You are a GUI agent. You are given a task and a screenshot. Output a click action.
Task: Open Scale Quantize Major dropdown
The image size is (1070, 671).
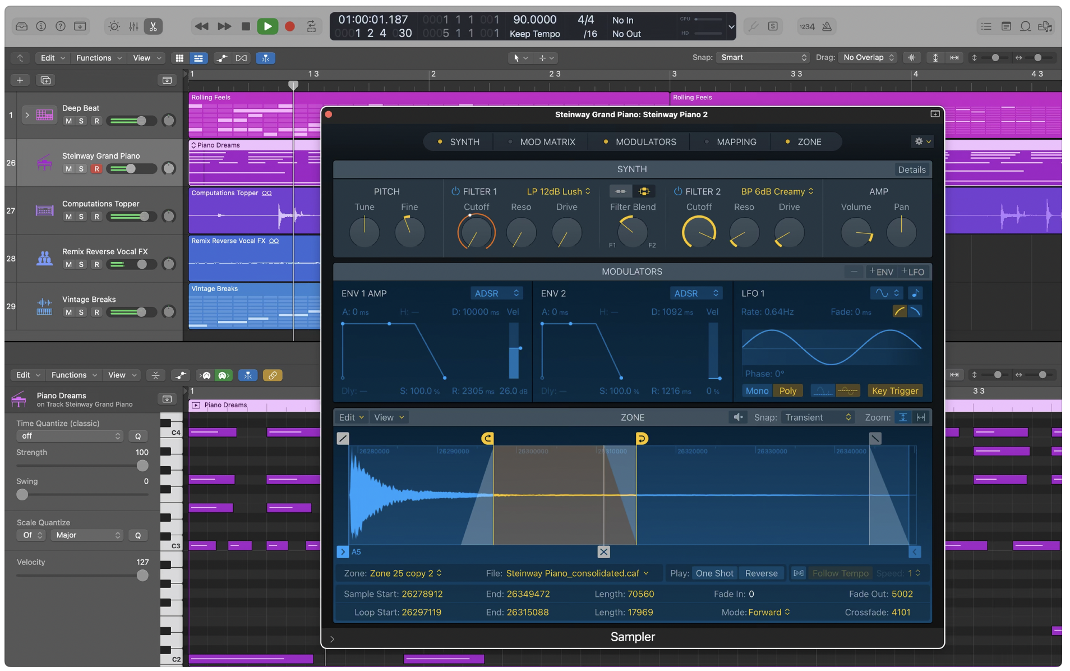pos(87,535)
